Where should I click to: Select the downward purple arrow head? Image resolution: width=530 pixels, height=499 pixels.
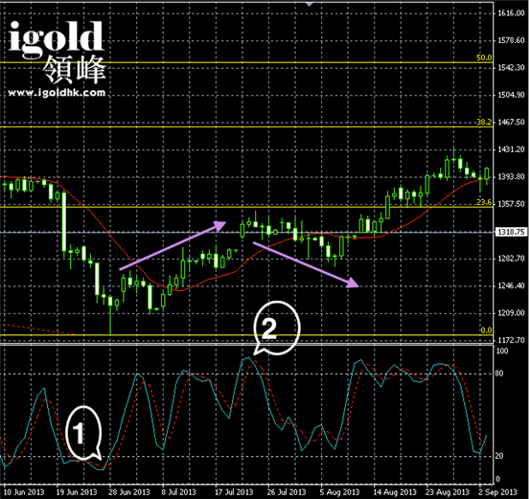(353, 283)
